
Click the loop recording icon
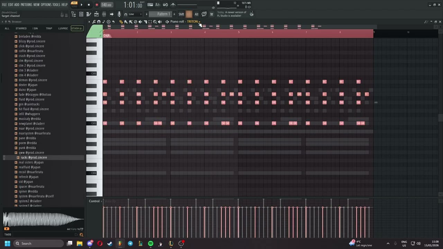(x=165, y=5)
